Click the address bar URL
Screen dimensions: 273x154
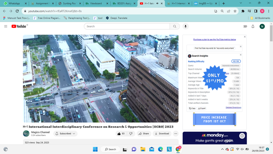pos(55,11)
